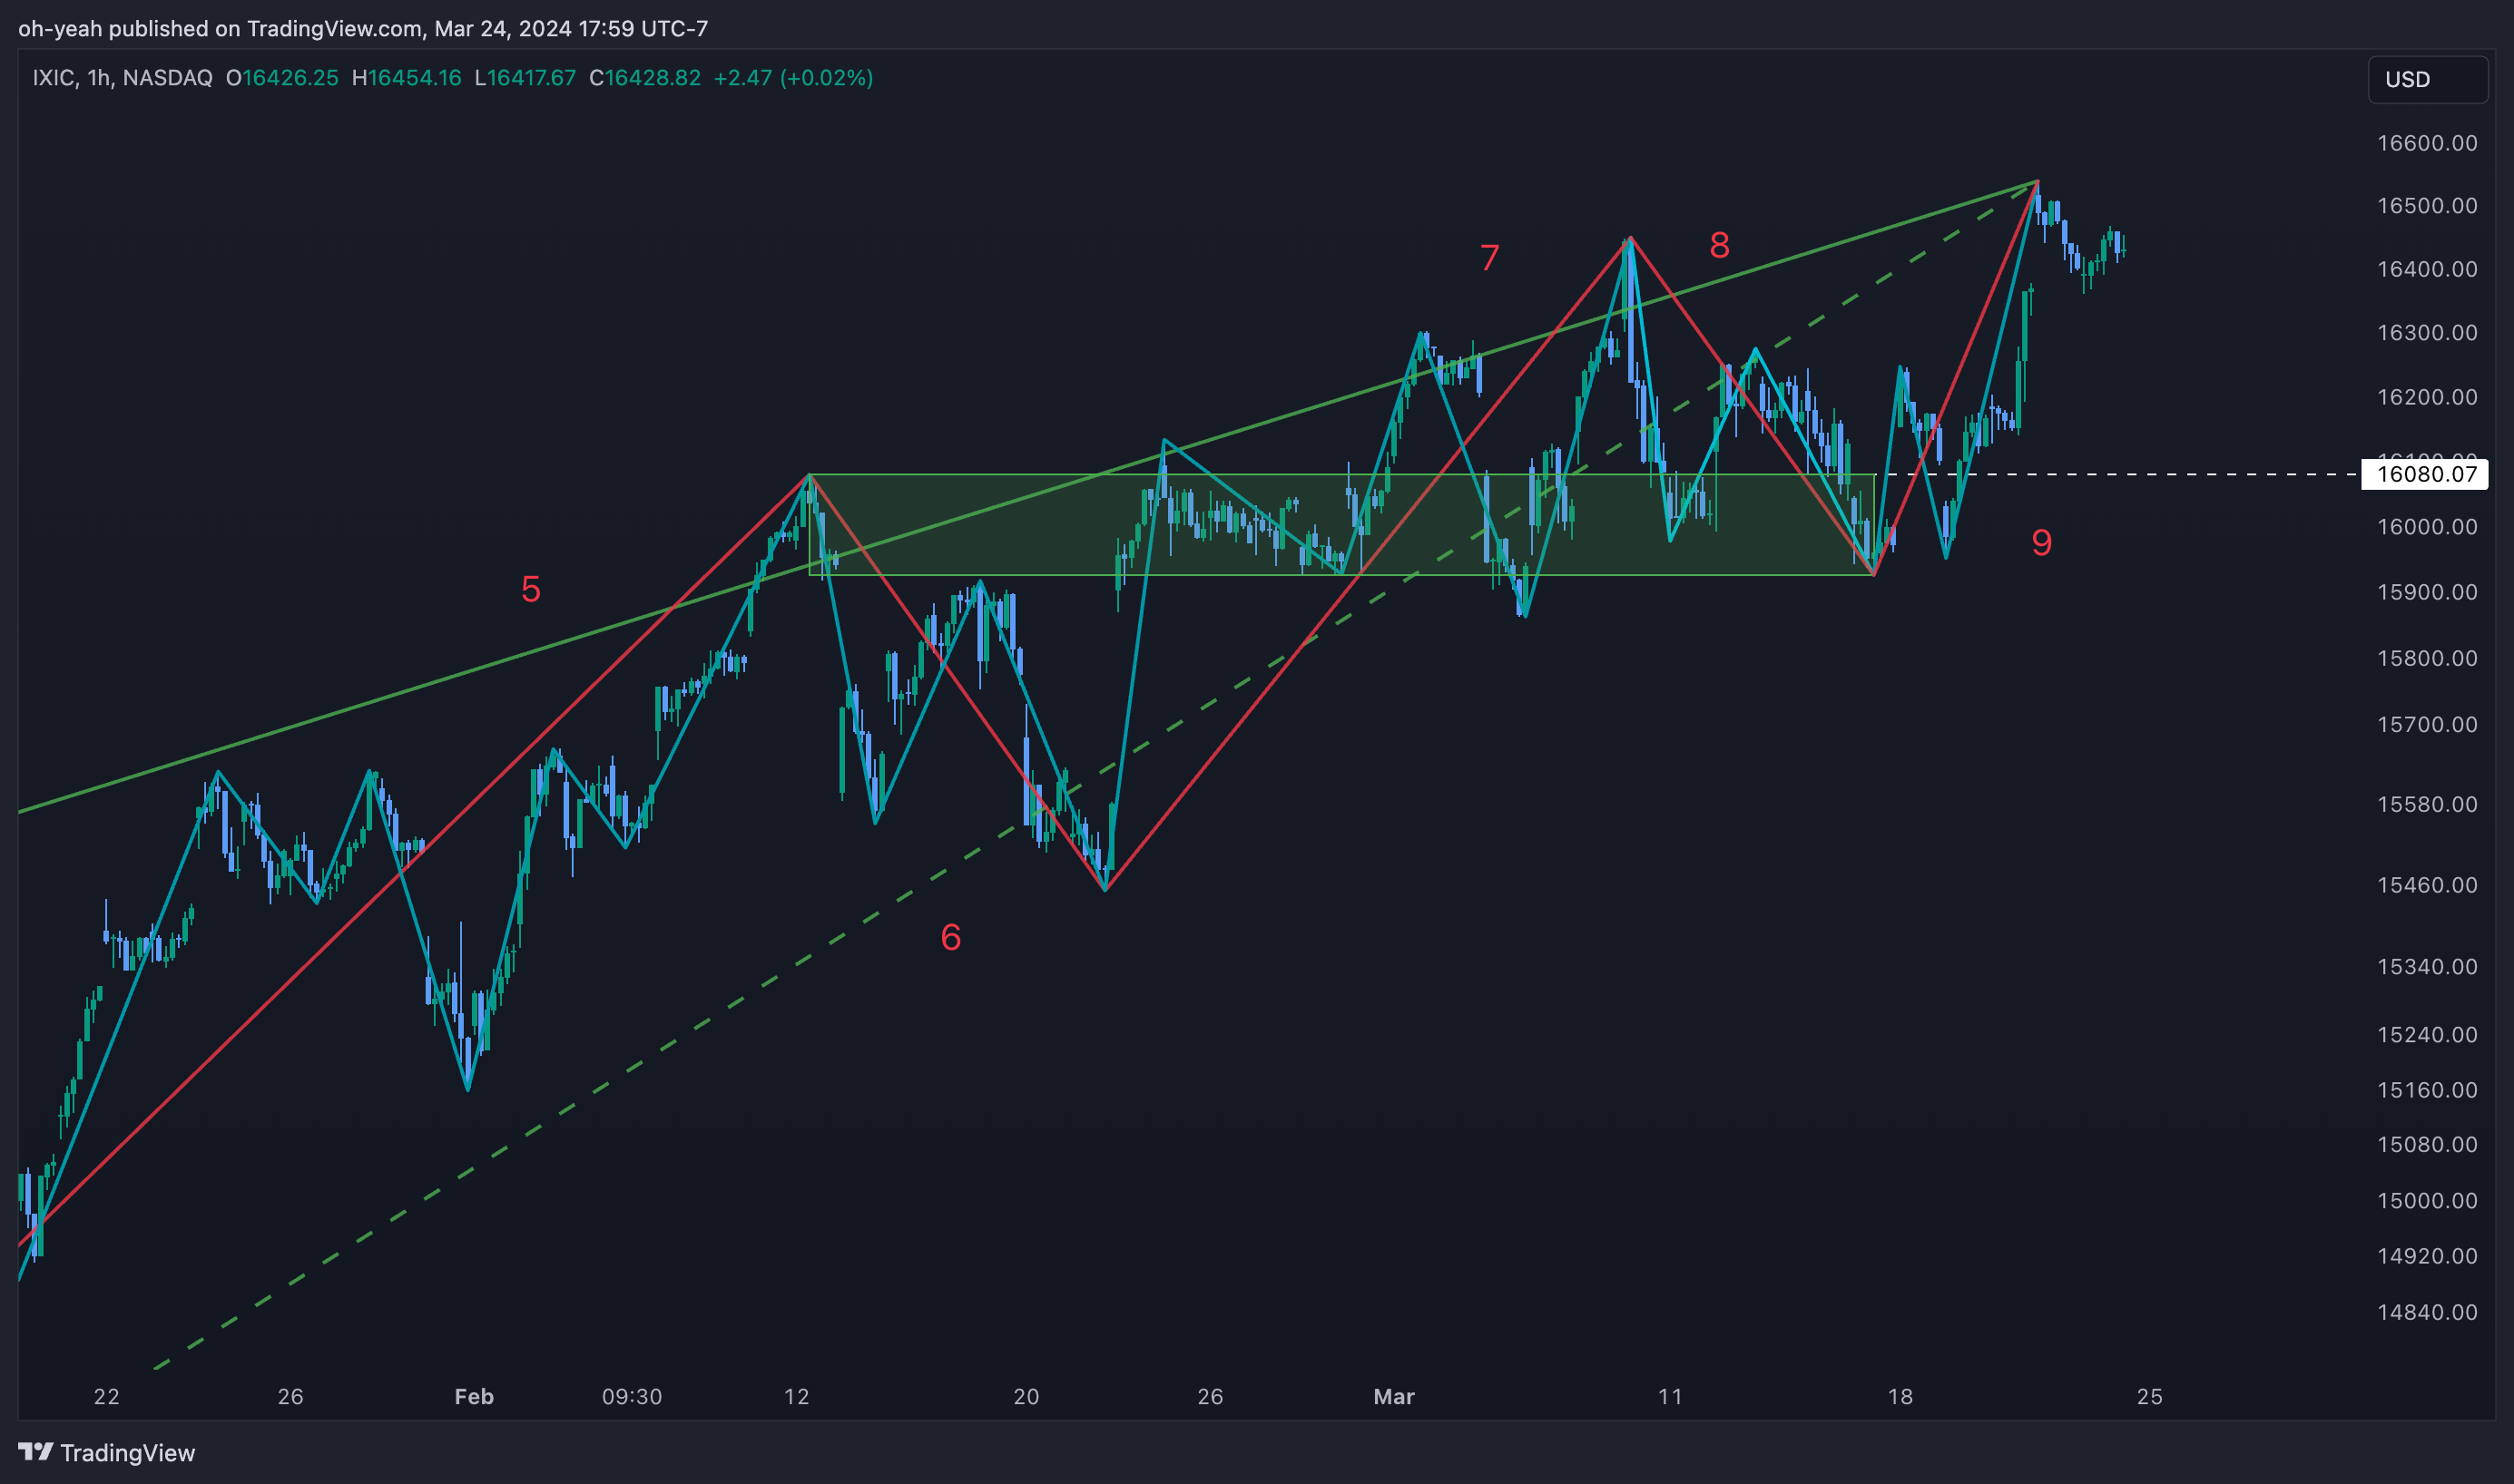The width and height of the screenshot is (2514, 1484).
Task: Click the oh-yeah published header text
Action: click(362, 28)
